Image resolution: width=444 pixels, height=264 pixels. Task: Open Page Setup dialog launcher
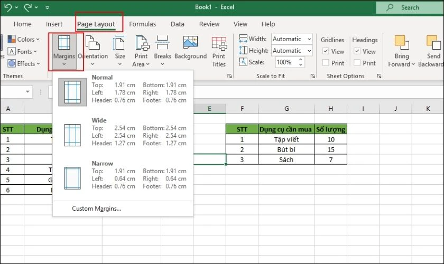tap(229, 76)
